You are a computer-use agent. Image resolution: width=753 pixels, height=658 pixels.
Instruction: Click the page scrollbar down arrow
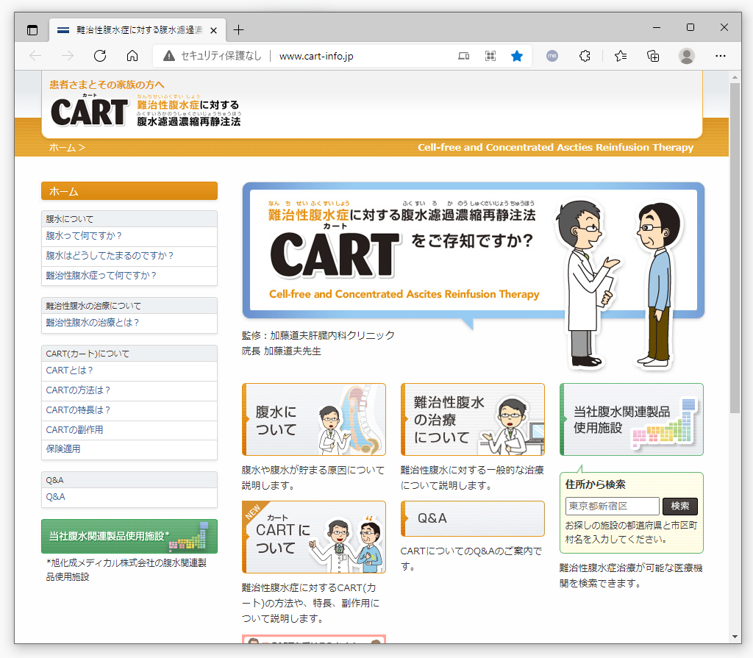(735, 636)
